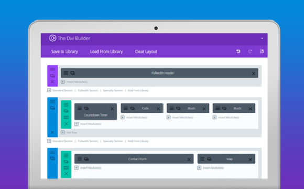Viewport: 304px width, 189px height.
Task: Click the redo icon in Divi toolbar
Action: [x=250, y=51]
